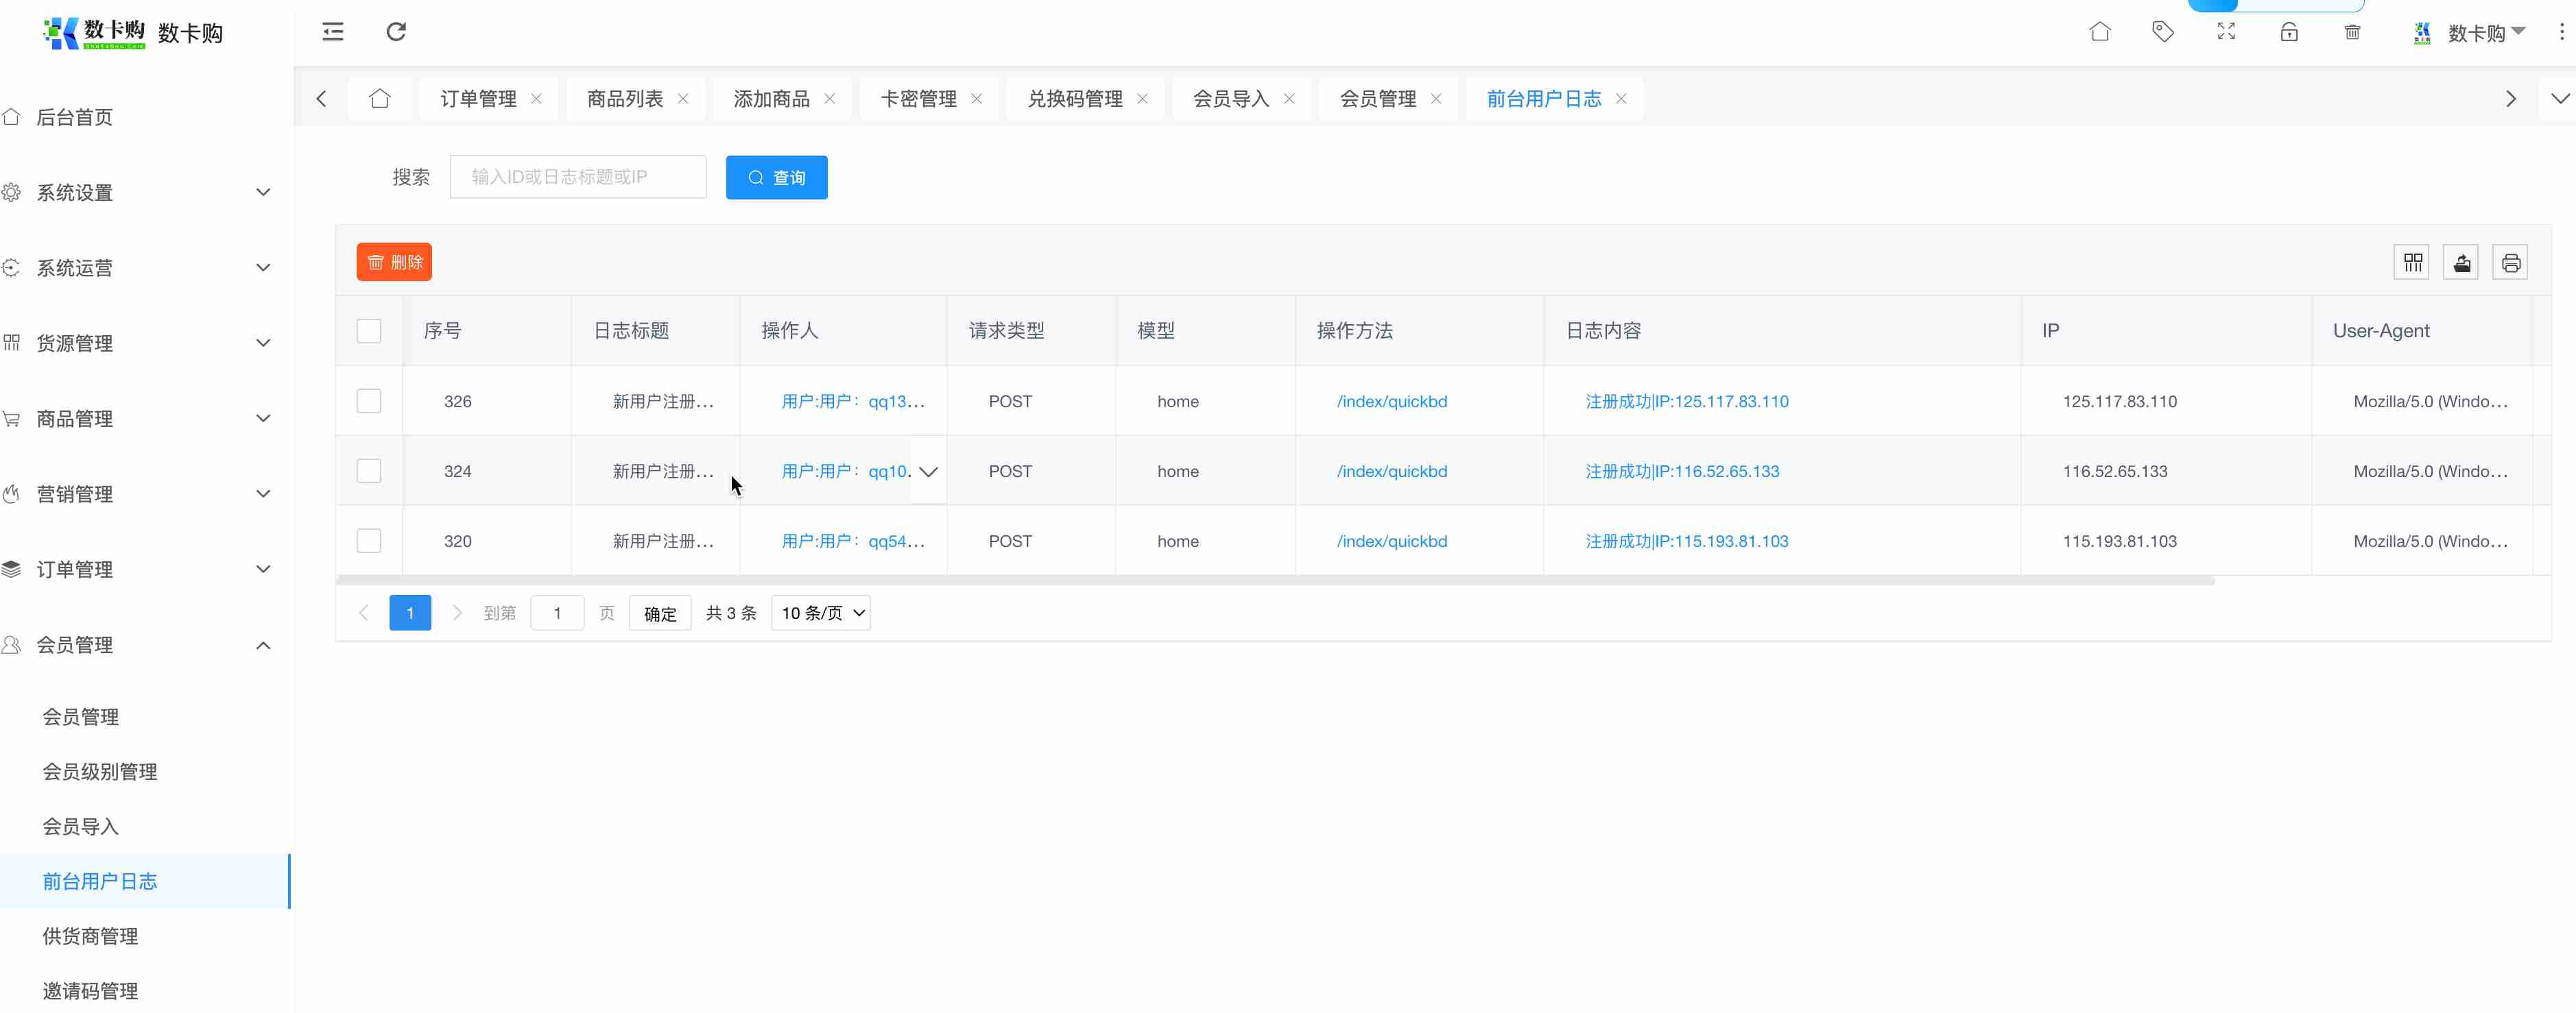Click the refresh page icon
Screen dimensions: 2576x1013
tap(396, 32)
